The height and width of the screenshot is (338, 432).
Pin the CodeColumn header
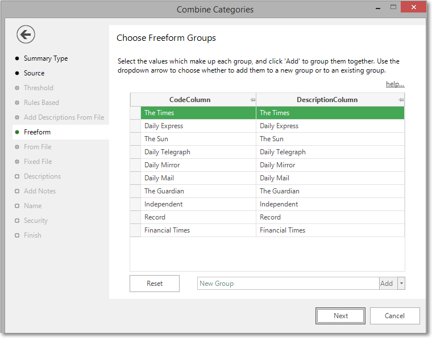252,100
